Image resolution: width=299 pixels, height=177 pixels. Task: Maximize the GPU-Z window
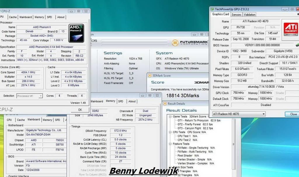tap(292, 9)
